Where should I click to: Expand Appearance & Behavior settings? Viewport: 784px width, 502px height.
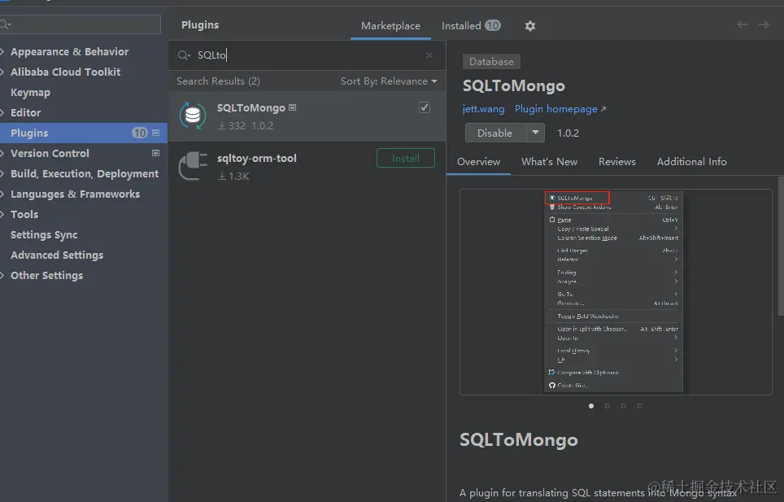coord(2,51)
